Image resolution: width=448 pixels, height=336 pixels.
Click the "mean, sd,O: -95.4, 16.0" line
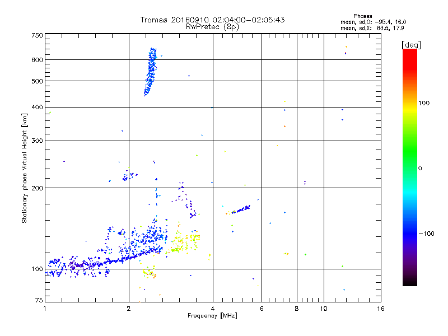click(x=373, y=22)
